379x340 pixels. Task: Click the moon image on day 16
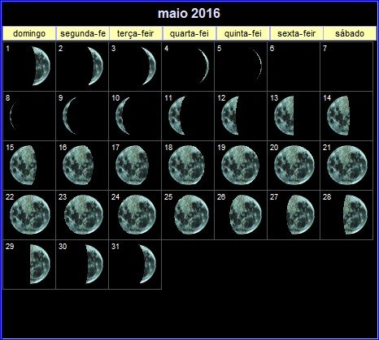(x=78, y=165)
